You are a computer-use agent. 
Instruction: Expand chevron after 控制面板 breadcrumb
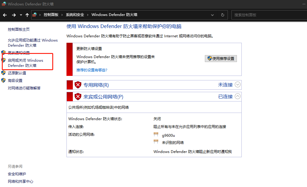click(62, 15)
